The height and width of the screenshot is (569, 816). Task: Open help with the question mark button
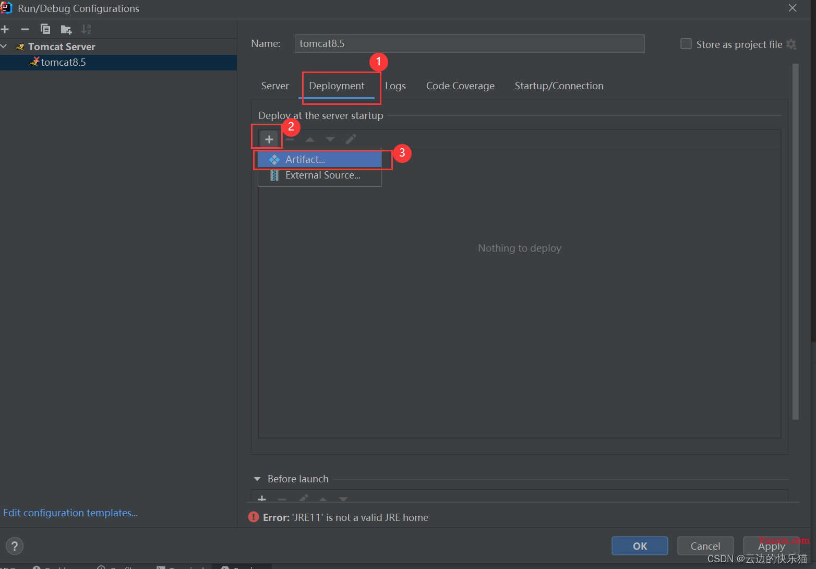pos(15,546)
